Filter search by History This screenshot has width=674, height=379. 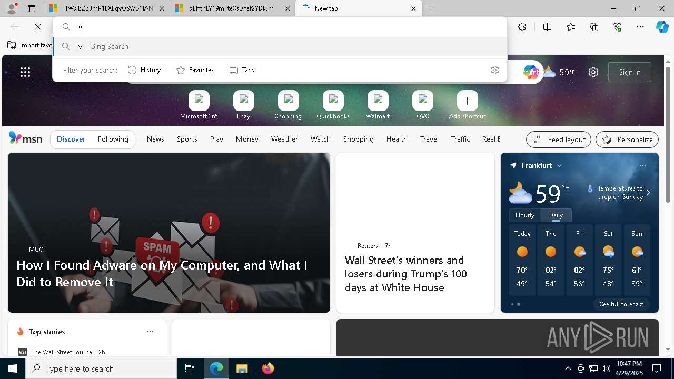point(144,70)
